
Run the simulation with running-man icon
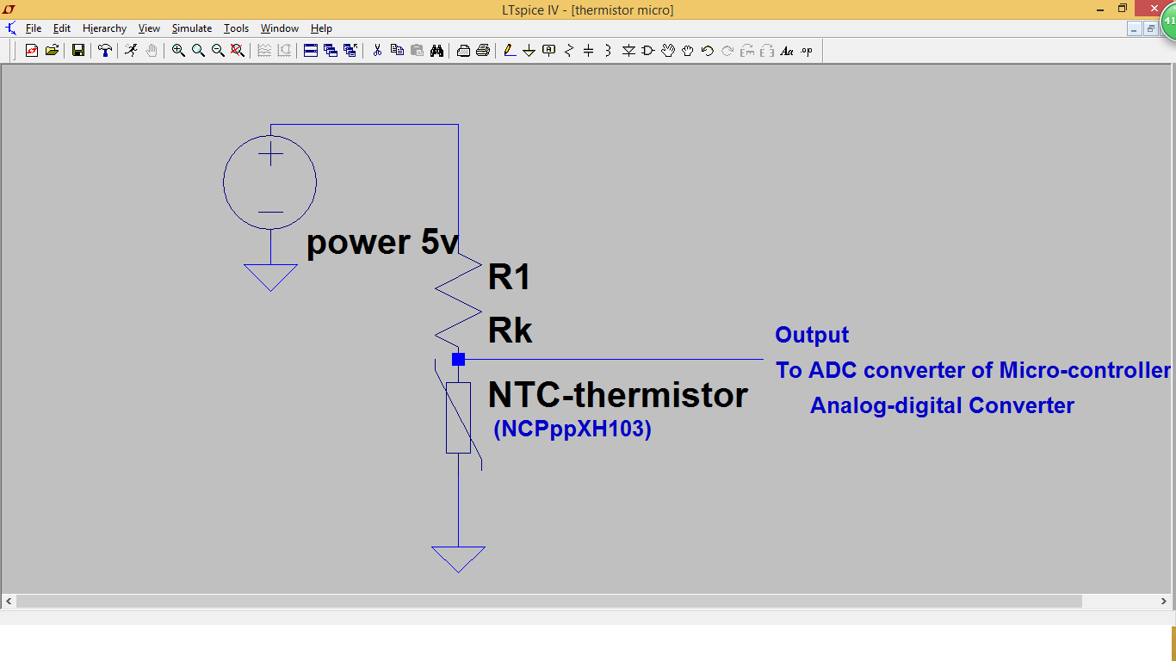point(131,51)
